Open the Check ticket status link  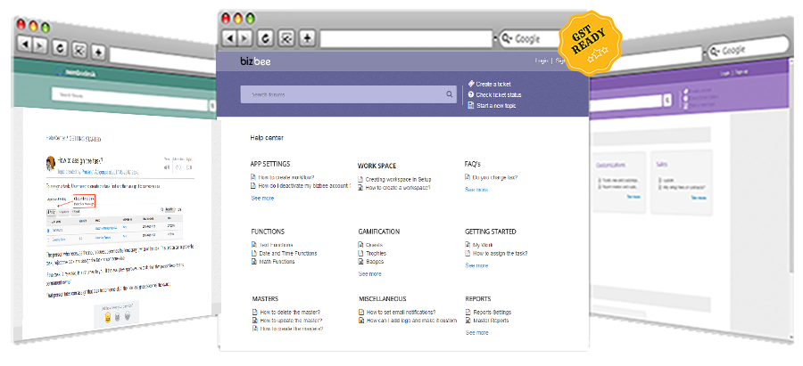[499, 94]
